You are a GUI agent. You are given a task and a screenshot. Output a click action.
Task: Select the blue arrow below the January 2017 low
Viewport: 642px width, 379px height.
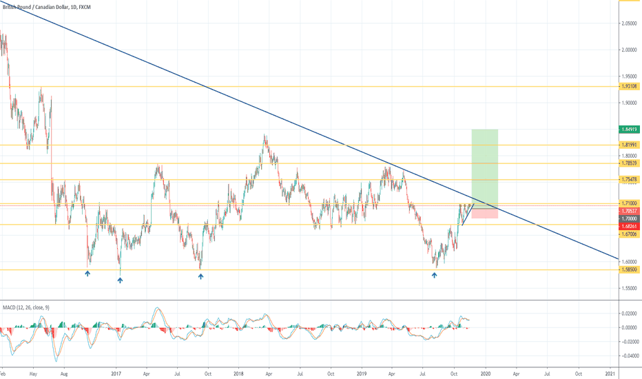(x=120, y=280)
